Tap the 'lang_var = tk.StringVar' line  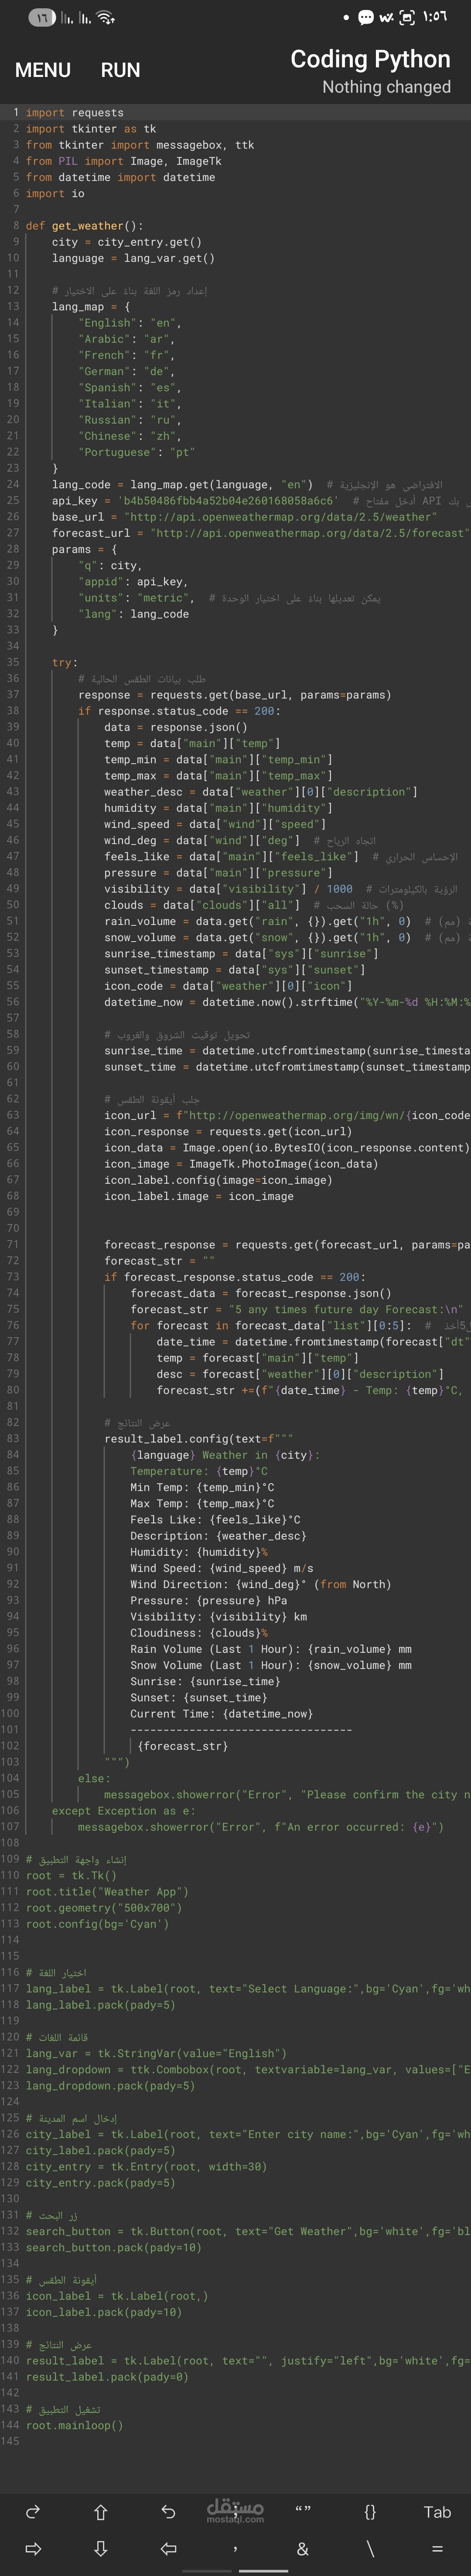coord(156,2053)
